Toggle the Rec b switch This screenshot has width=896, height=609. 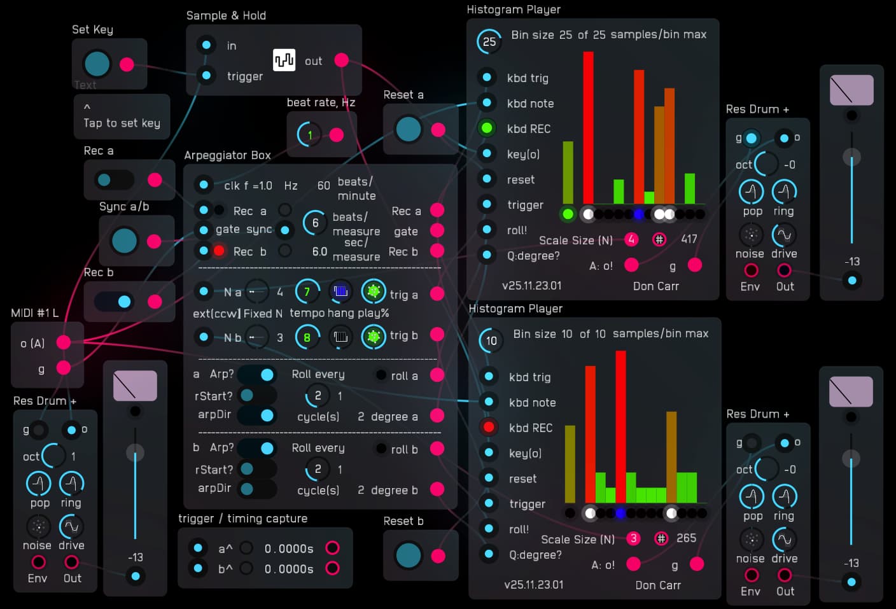(114, 302)
